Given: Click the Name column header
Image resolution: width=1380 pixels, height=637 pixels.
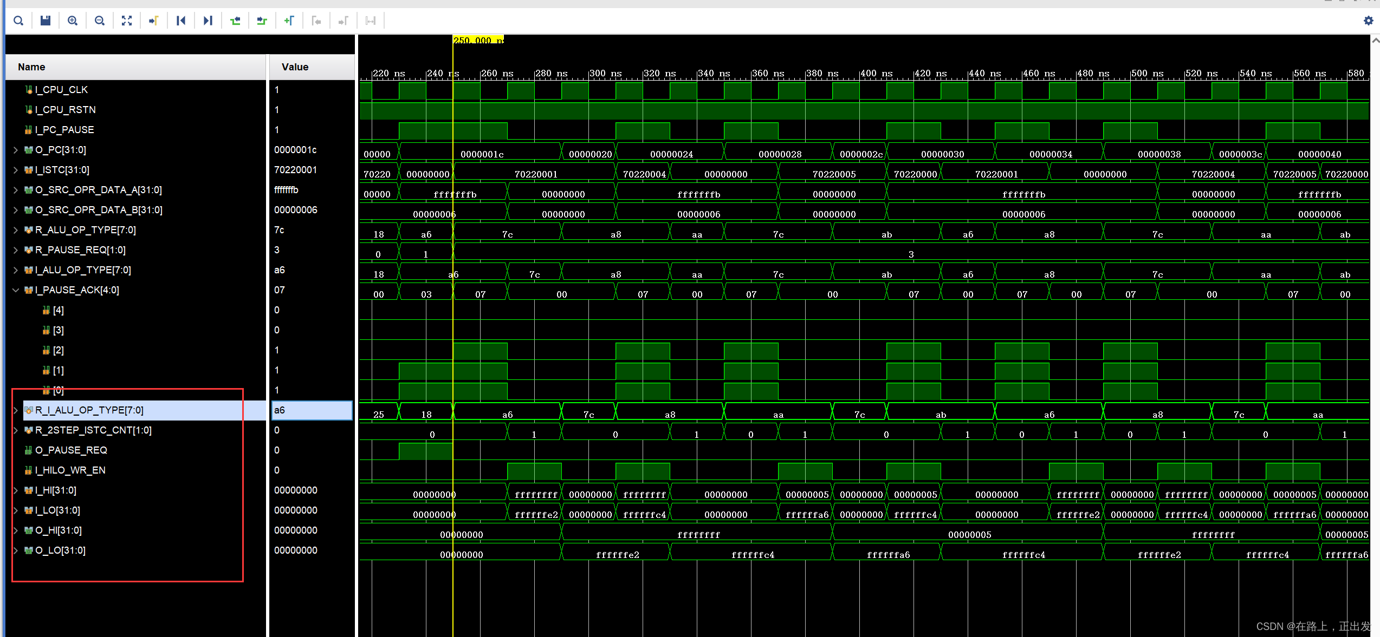Looking at the screenshot, I should [135, 67].
